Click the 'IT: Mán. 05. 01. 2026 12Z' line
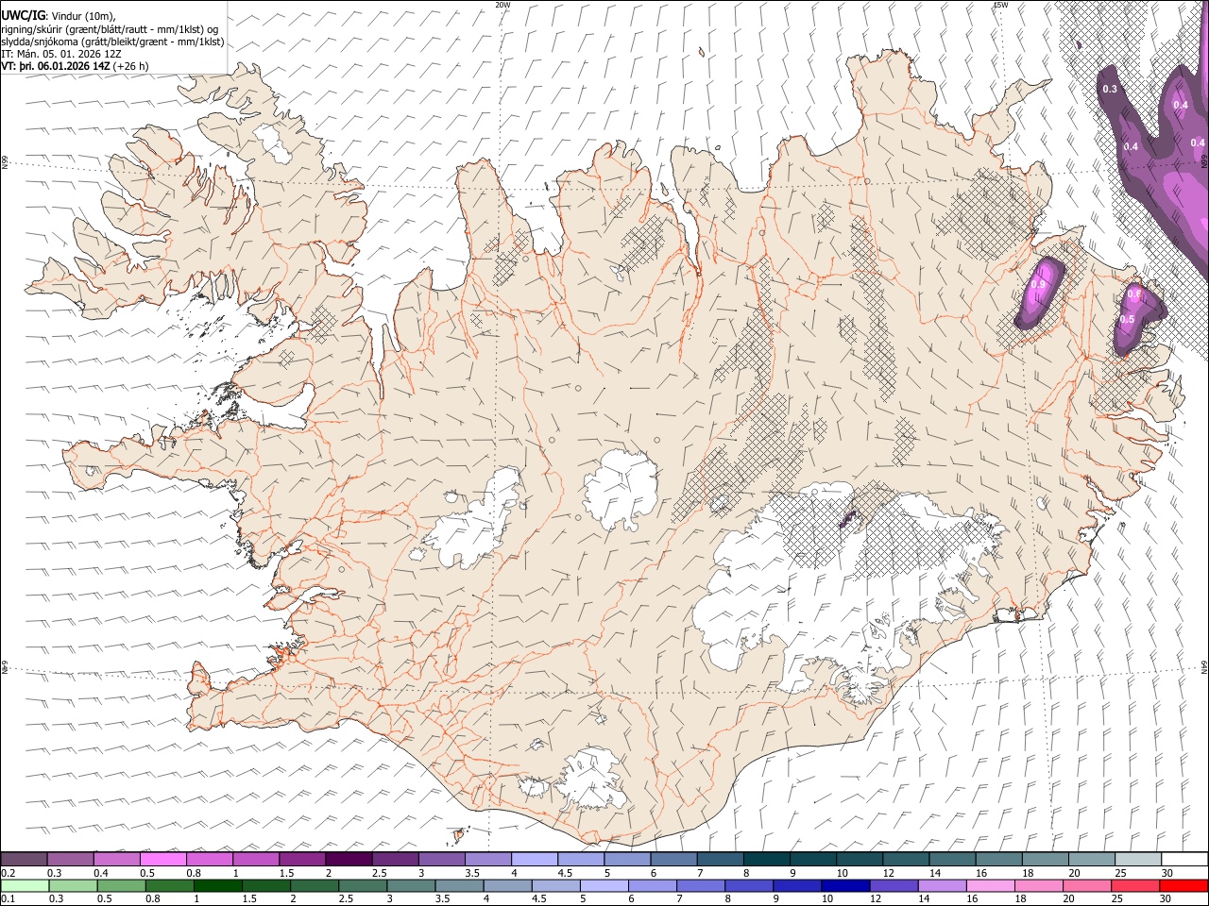Viewport: 1209px width, 906px height. [x=61, y=55]
